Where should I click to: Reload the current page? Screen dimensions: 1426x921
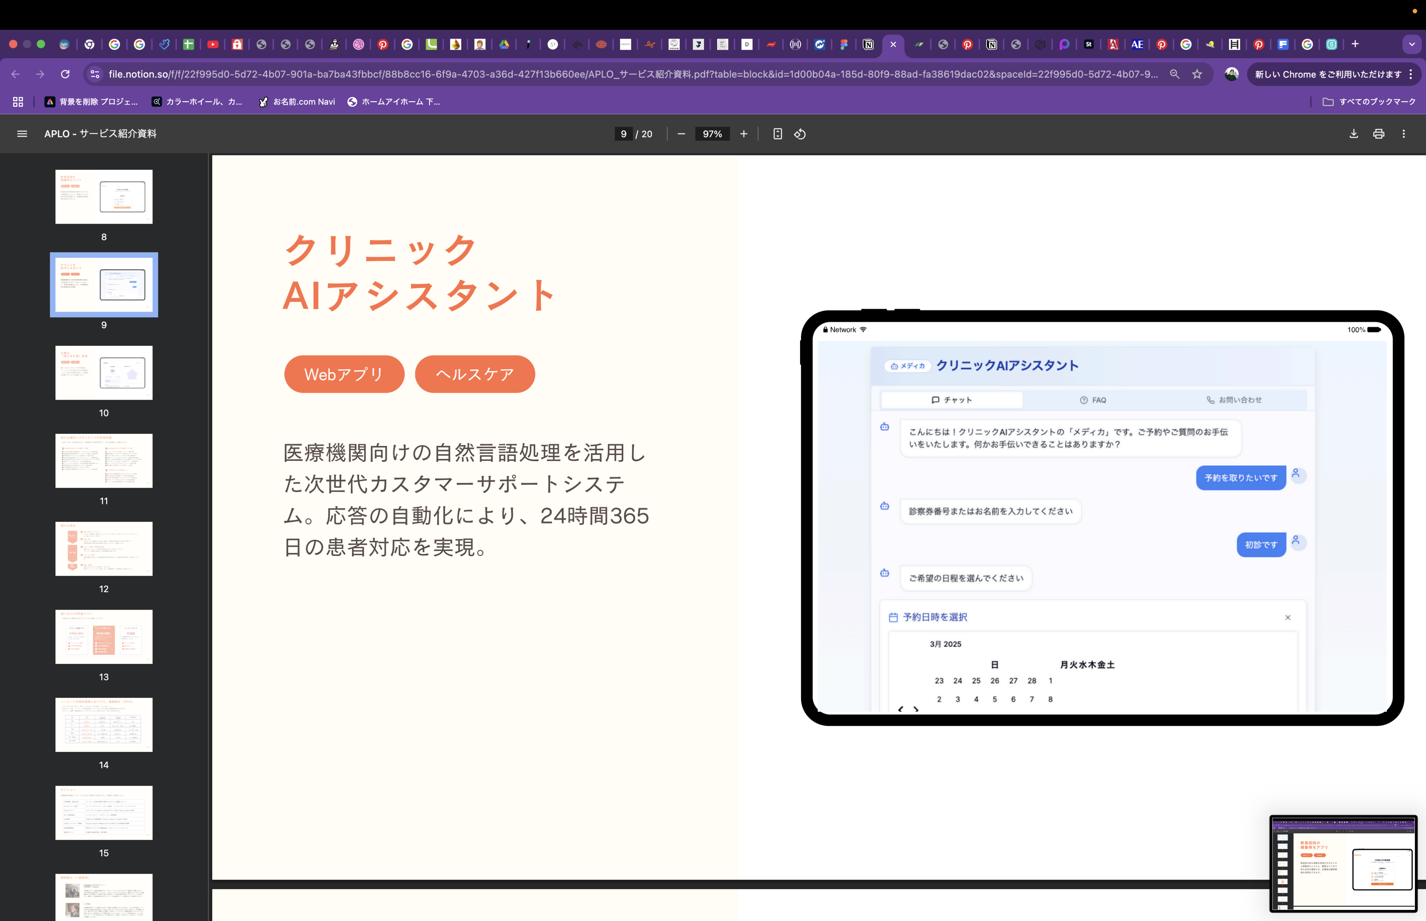point(65,74)
